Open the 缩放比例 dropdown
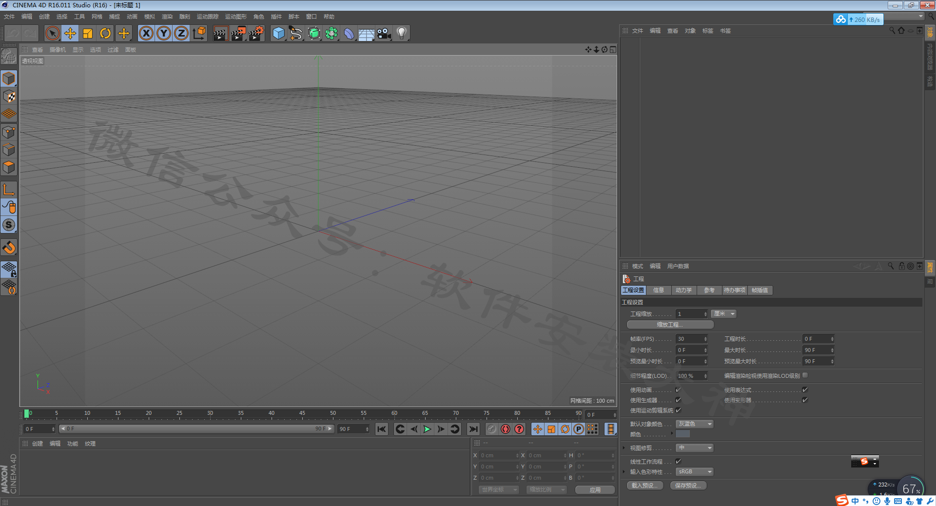 click(546, 490)
